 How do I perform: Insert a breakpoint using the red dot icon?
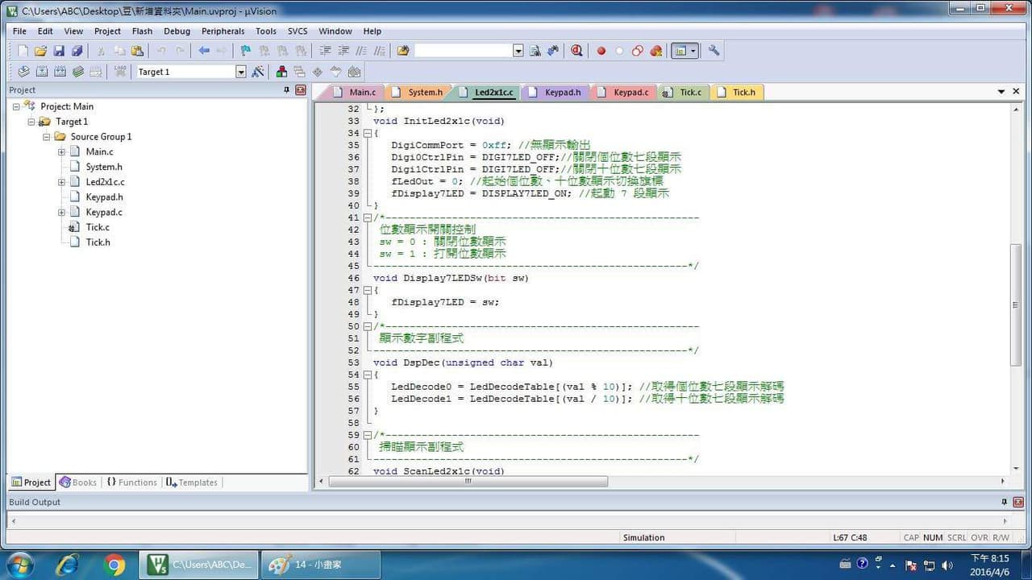601,51
